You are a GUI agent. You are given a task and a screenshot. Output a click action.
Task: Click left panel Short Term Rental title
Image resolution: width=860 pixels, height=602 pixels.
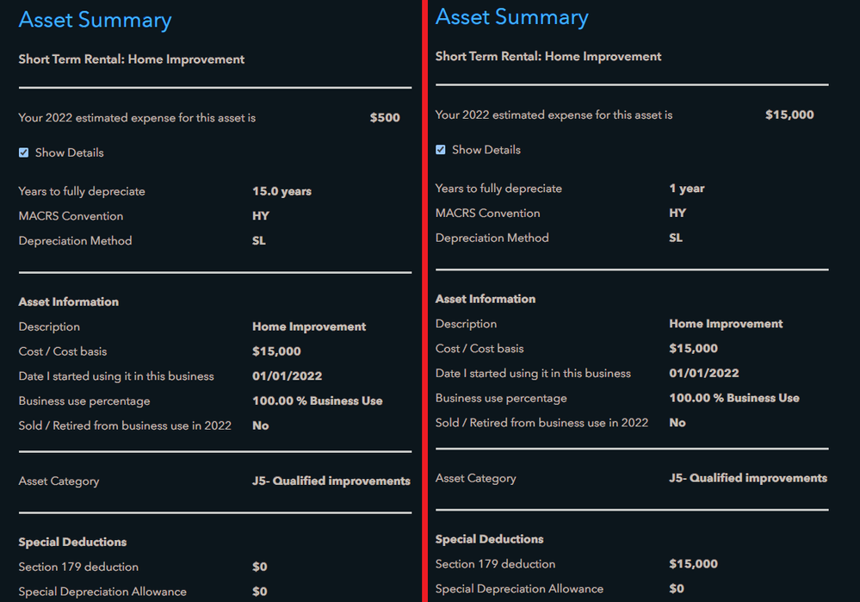[132, 59]
